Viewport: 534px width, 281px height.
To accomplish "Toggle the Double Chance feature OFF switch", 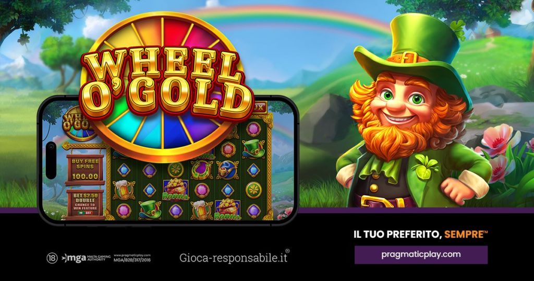I will tap(85, 213).
